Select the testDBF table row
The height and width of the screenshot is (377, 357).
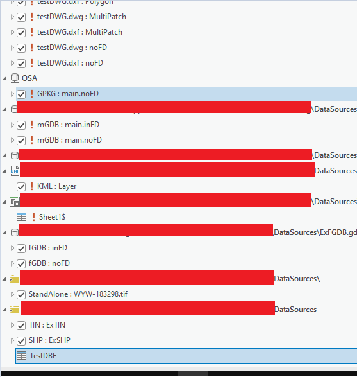186,356
